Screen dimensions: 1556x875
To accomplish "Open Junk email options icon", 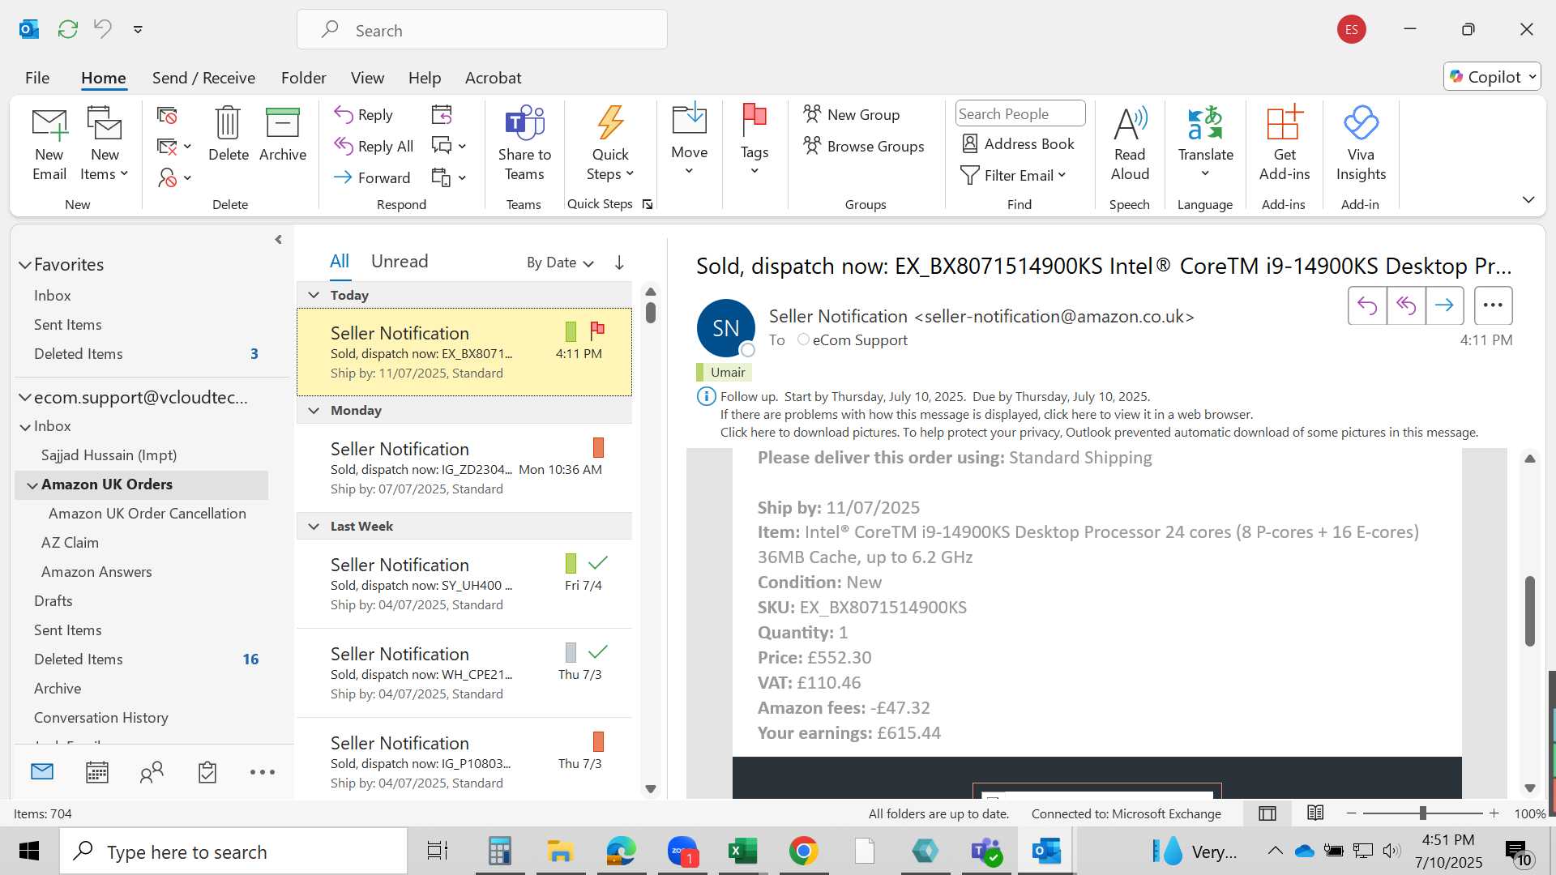I will (173, 177).
